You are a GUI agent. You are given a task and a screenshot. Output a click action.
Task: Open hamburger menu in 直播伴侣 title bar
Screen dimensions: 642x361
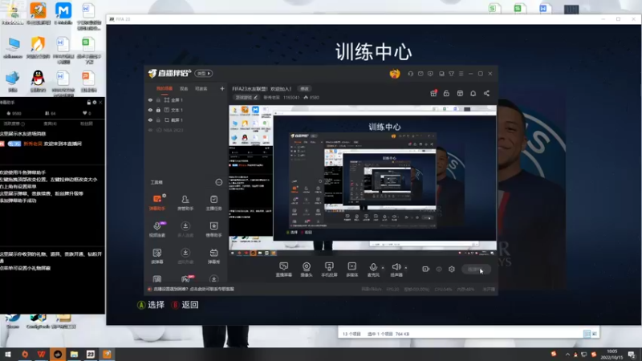pyautogui.click(x=461, y=74)
